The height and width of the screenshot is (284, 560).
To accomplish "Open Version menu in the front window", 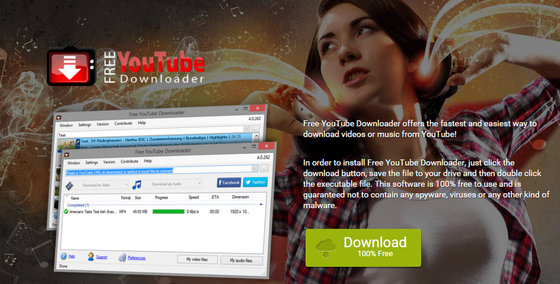I will (x=109, y=162).
